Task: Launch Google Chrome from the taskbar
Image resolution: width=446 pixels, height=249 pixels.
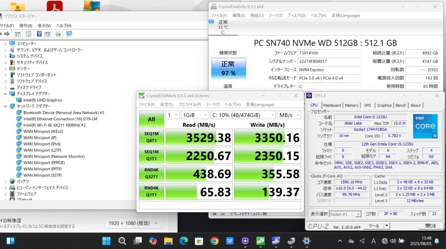Action: pyautogui.click(x=214, y=241)
